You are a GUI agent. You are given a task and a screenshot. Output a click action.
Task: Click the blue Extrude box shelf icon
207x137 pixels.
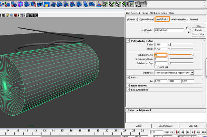coord(40,4)
